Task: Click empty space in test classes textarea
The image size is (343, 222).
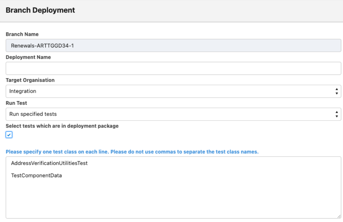Action: pyautogui.click(x=174, y=199)
